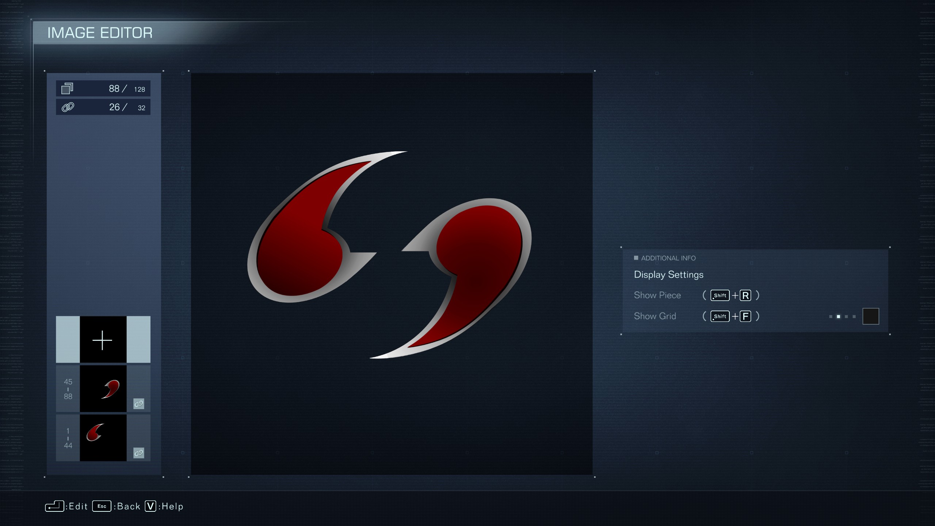Add a new layer with plus tile
The image size is (935, 526).
(103, 340)
